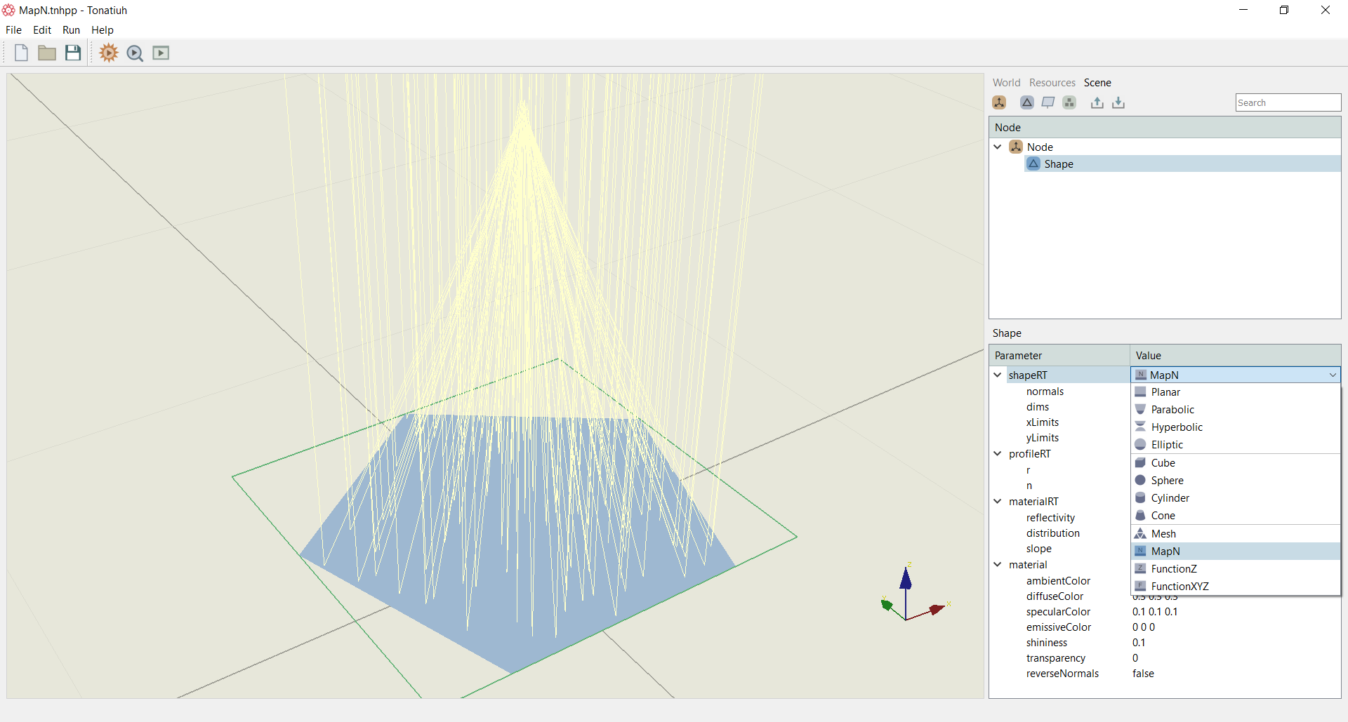
Task: Collapse the Node tree item
Action: click(998, 147)
